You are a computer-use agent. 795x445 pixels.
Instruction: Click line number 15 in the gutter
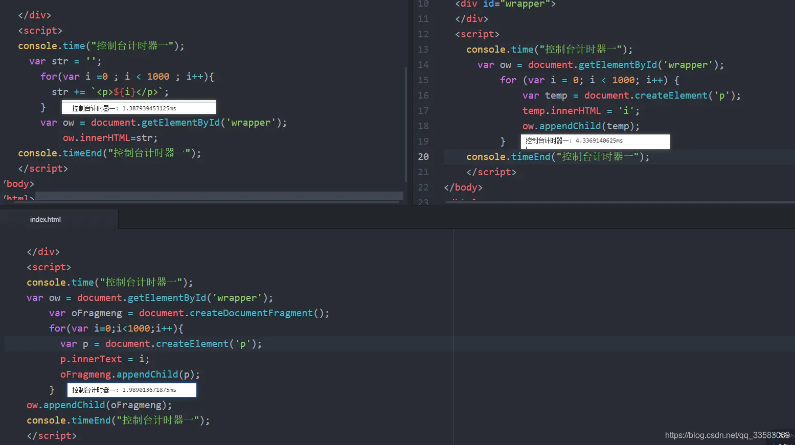[x=423, y=80]
